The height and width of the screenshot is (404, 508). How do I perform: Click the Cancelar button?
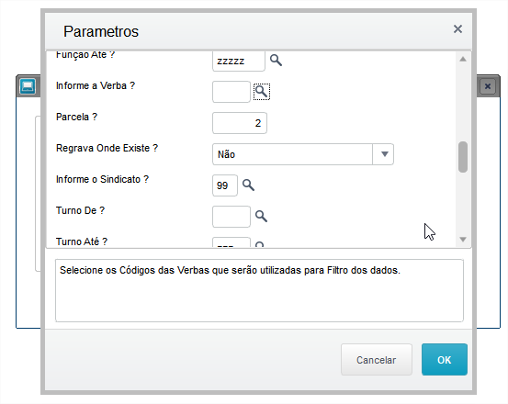[377, 360]
